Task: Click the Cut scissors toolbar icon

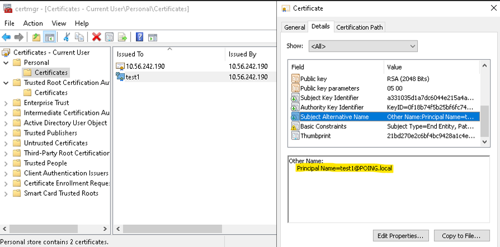Action: [x=67, y=37]
